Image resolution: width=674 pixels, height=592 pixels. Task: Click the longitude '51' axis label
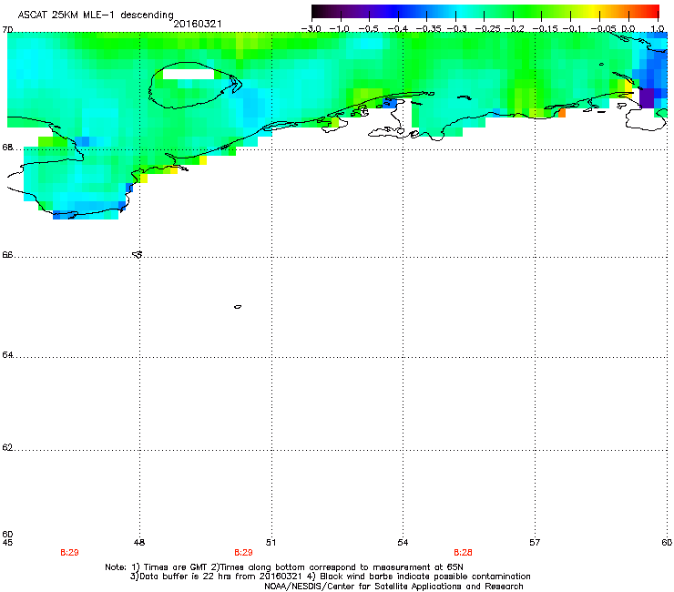[x=271, y=543]
